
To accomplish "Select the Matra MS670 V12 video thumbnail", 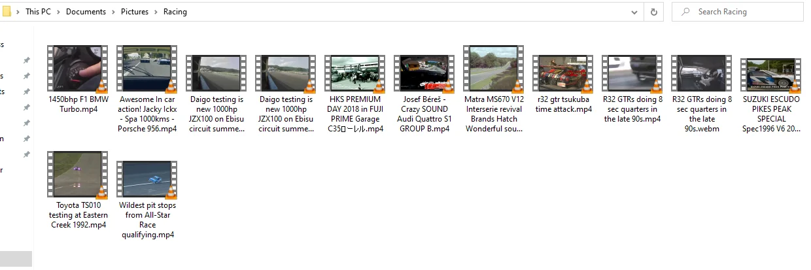I will point(494,68).
